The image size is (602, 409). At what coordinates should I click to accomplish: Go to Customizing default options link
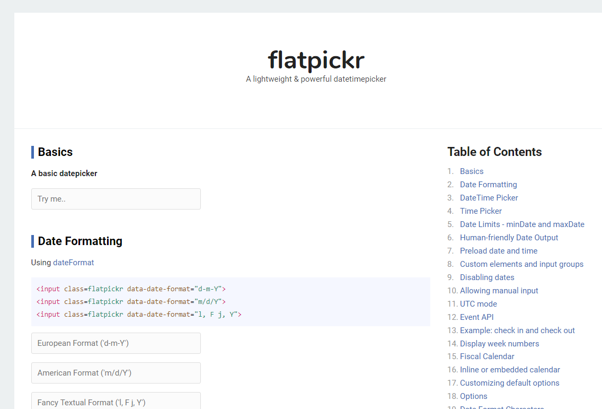(509, 383)
